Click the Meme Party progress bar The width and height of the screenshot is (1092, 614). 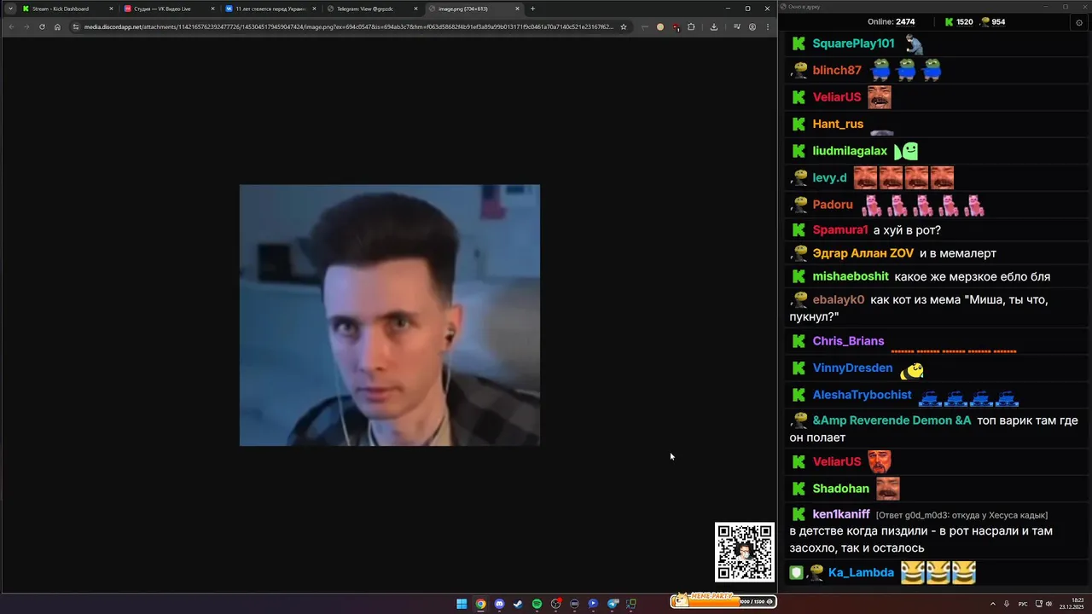723,600
